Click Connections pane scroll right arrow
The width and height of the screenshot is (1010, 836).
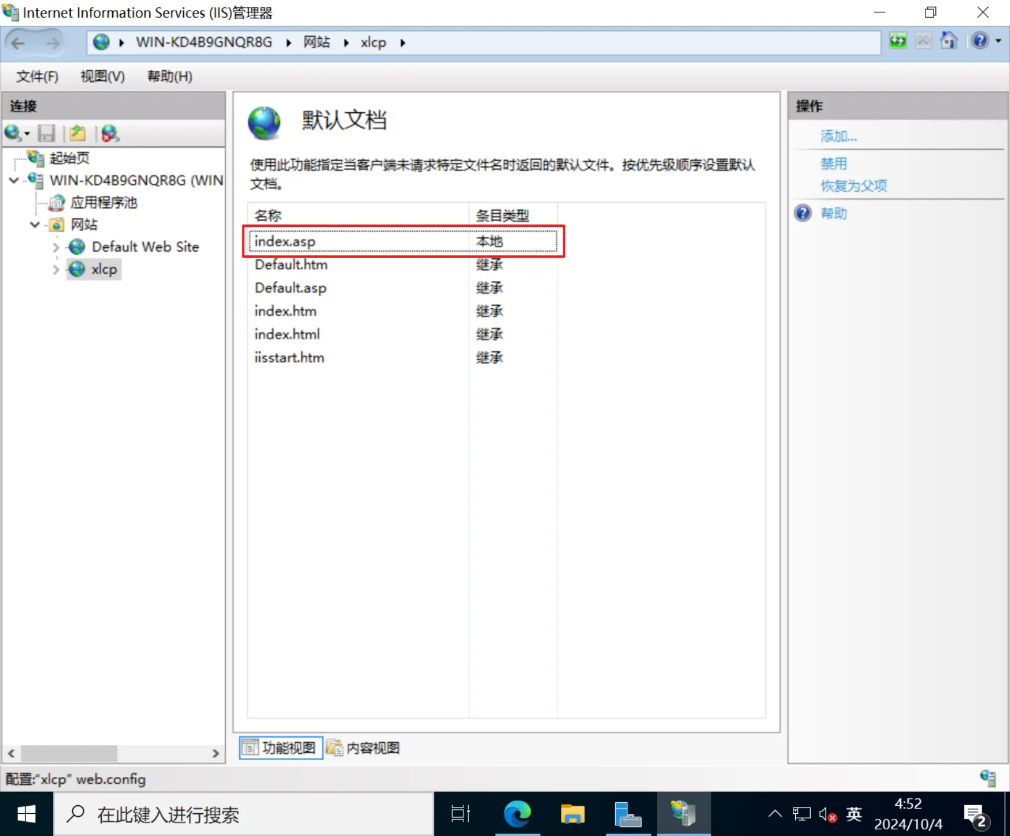coord(215,753)
